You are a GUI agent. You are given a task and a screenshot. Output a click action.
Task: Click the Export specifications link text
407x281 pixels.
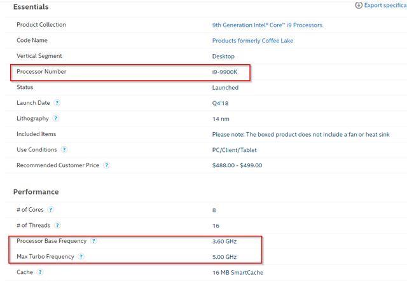click(x=385, y=5)
